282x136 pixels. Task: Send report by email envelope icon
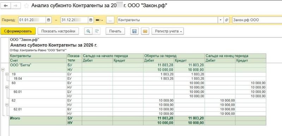[x=145, y=31]
